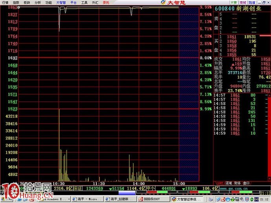Click the 中小 index label in status bar
Image resolution: width=271 pixels, height=203 pixels.
(150, 188)
